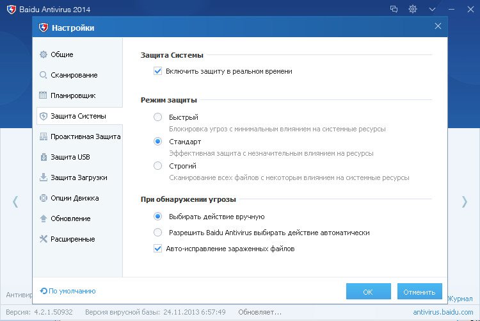The image size is (480, 321).
Task: Click the OK button
Action: 368,292
